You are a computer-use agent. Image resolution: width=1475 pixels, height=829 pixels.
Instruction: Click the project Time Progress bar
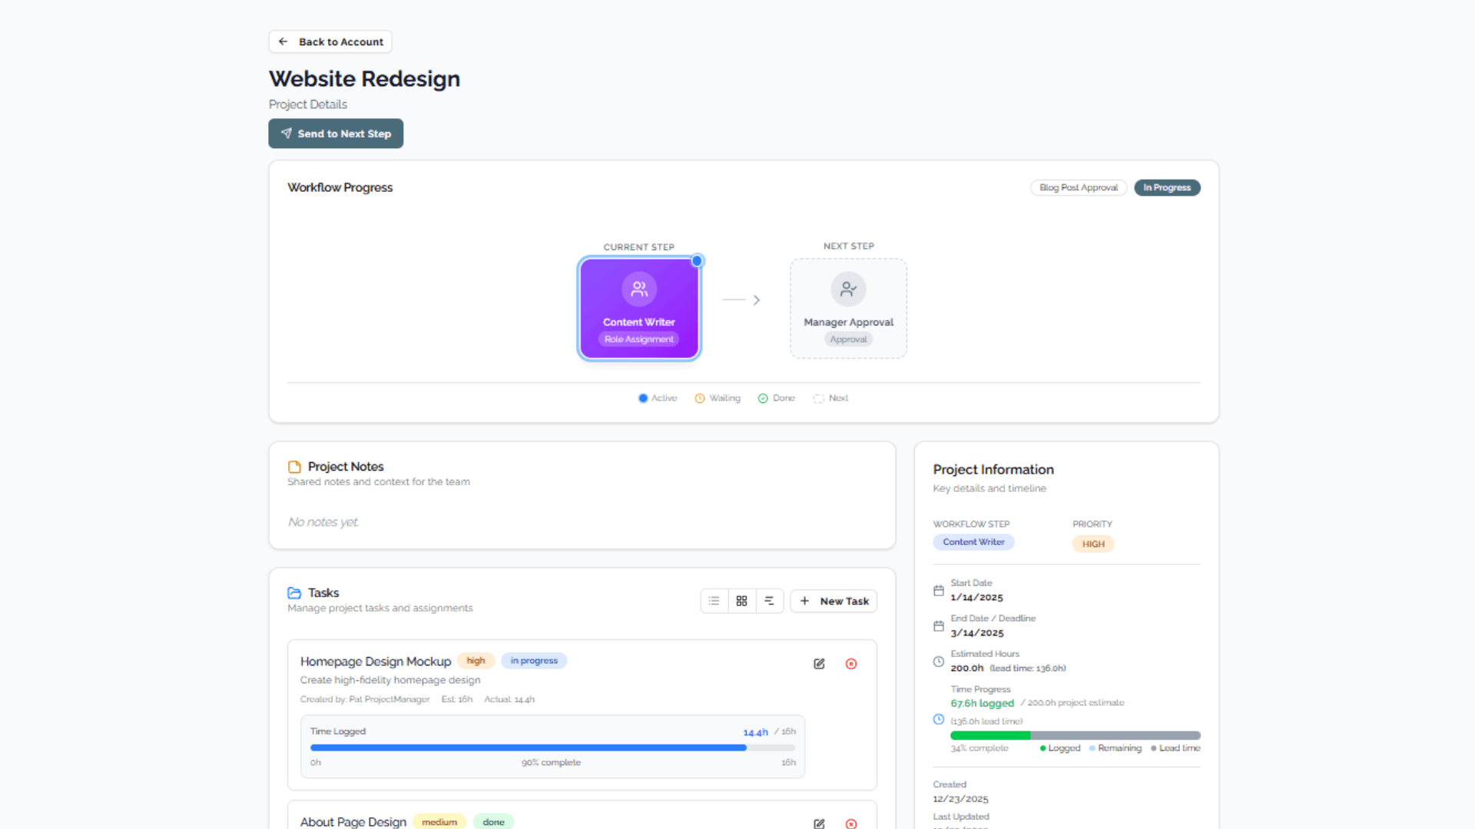pos(1075,735)
